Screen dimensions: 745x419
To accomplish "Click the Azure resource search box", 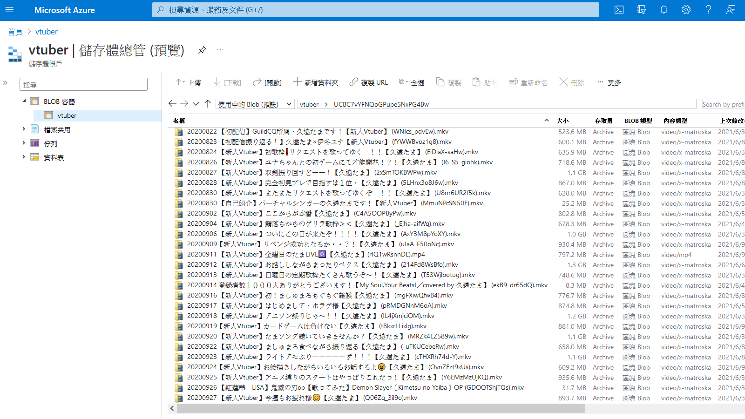I will click(375, 10).
